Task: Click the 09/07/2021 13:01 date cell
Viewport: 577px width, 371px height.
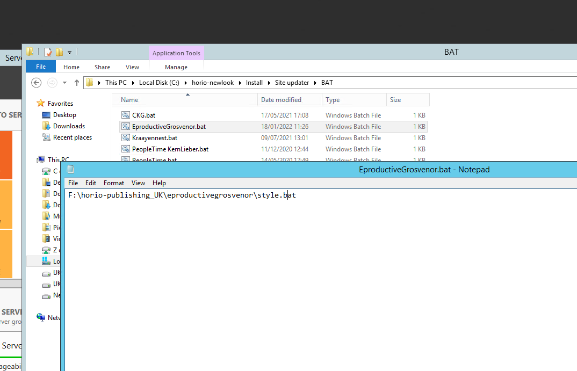Action: pyautogui.click(x=284, y=138)
